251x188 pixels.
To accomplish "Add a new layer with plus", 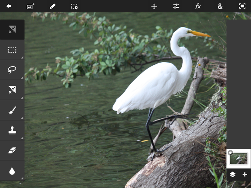I will click(245, 175).
